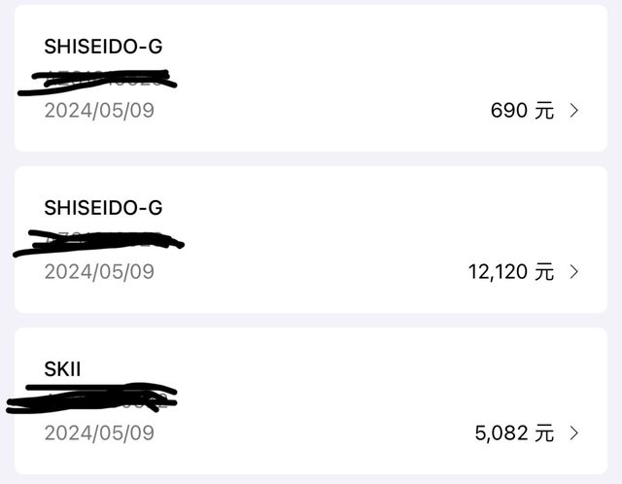Tap the 12,120 amount figure
Screen dimensions: 622x484
coord(497,272)
